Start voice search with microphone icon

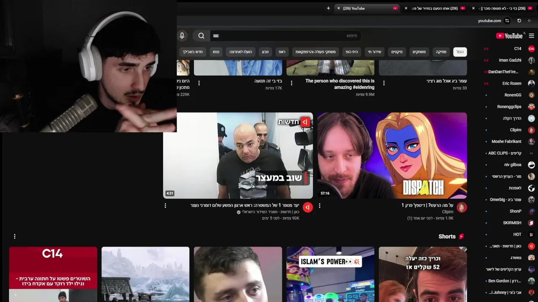pyautogui.click(x=182, y=36)
